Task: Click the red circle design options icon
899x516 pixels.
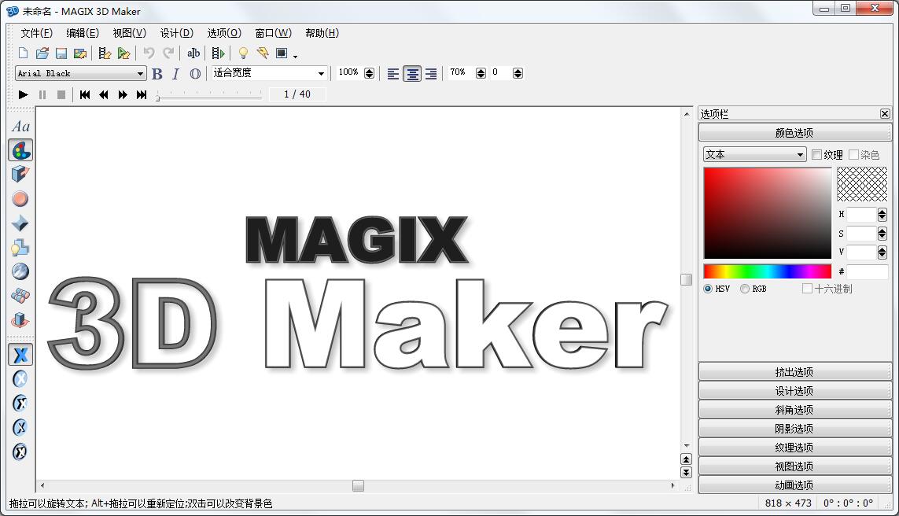Action: [20, 199]
